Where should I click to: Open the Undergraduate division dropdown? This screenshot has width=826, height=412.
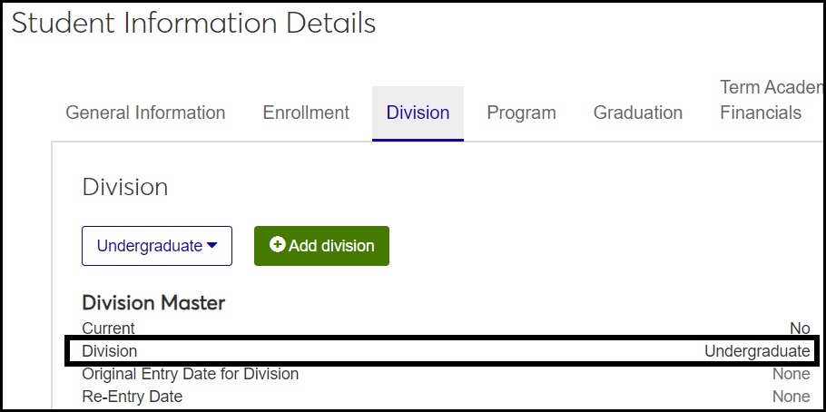click(x=156, y=246)
